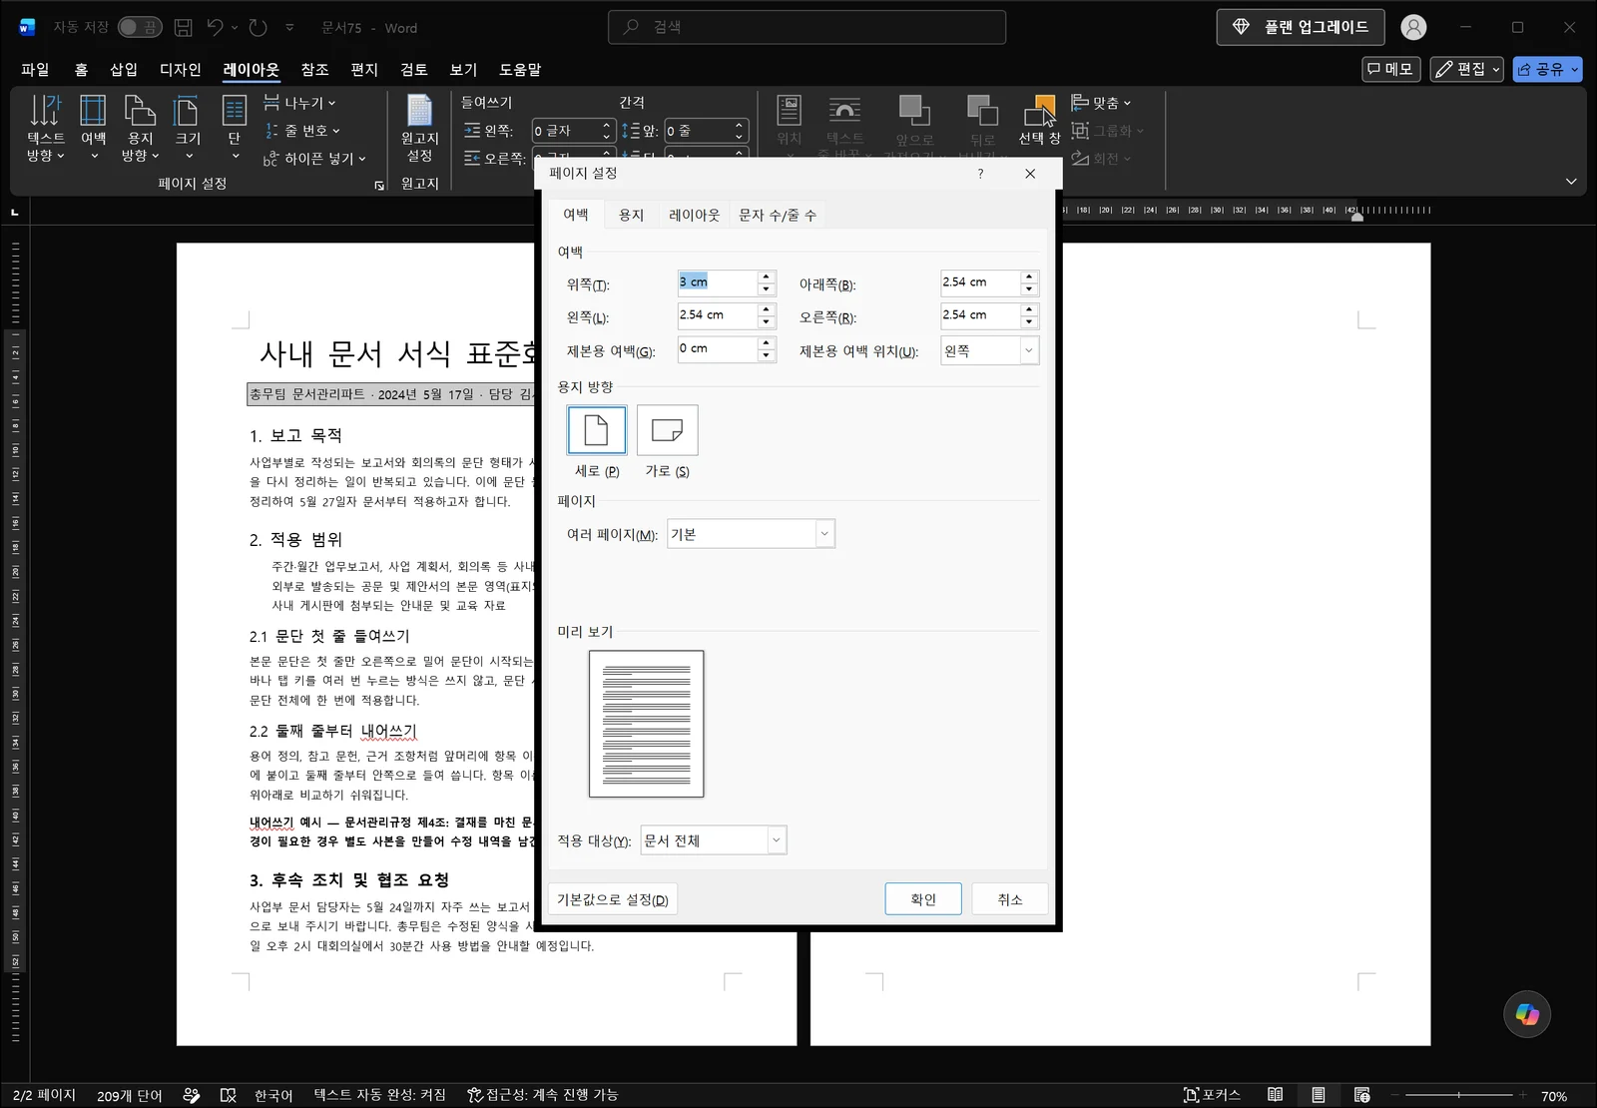This screenshot has width=1597, height=1108.
Task: Select Portrait (세로) orientation
Action: pos(597,430)
